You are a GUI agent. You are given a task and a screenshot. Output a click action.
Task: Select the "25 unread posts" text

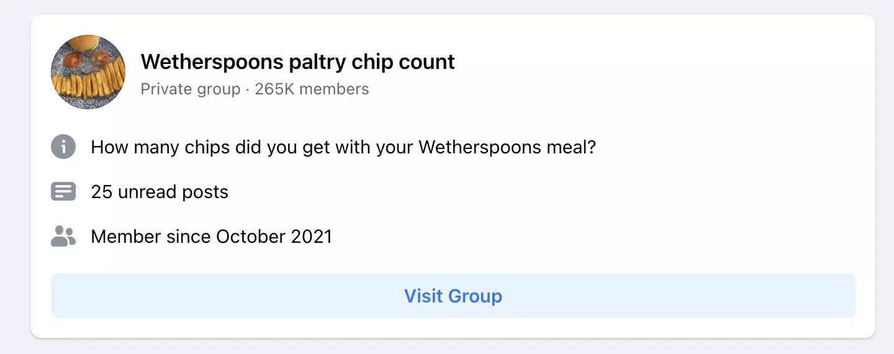pyautogui.click(x=160, y=192)
